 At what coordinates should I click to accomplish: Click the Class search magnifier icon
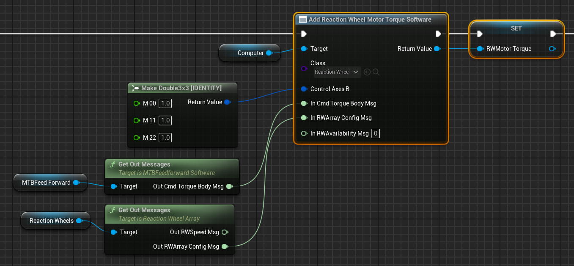tap(376, 72)
